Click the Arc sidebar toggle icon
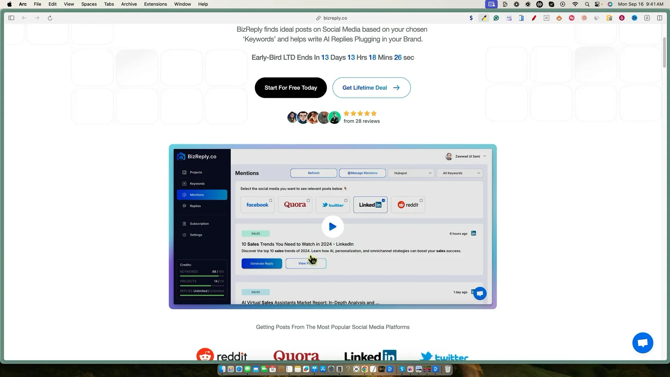This screenshot has height=377, width=670. 11,18
